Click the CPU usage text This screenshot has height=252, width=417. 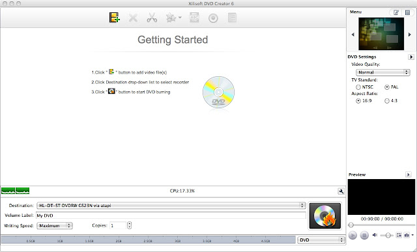click(x=182, y=191)
